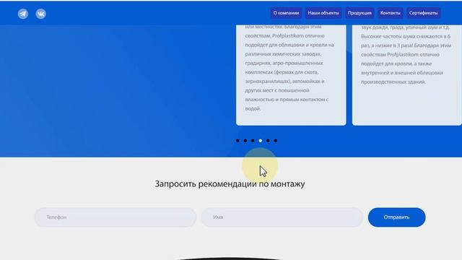This screenshot has width=462, height=260.
Task: Focus the "Телефон" input field
Action: point(115,217)
